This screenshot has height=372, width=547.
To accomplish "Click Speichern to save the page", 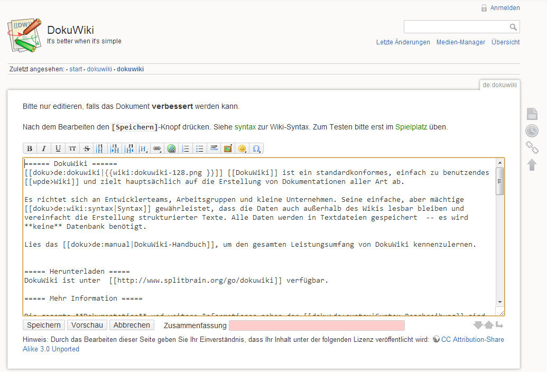I will 44,325.
